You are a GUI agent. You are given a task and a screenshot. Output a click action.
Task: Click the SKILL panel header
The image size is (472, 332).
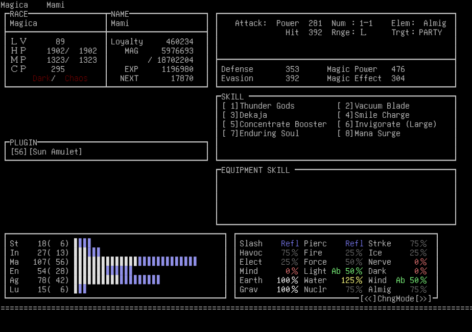pyautogui.click(x=232, y=97)
